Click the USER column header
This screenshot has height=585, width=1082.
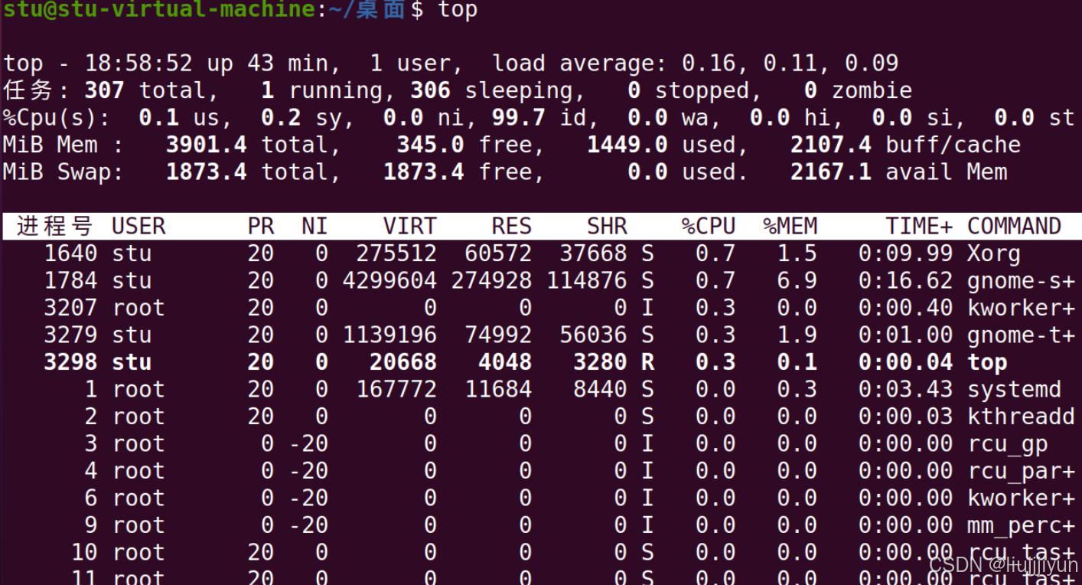click(138, 225)
